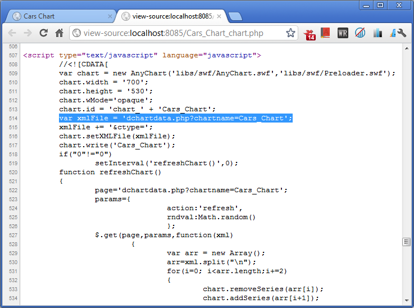Click the '<script' tag text

coord(39,55)
